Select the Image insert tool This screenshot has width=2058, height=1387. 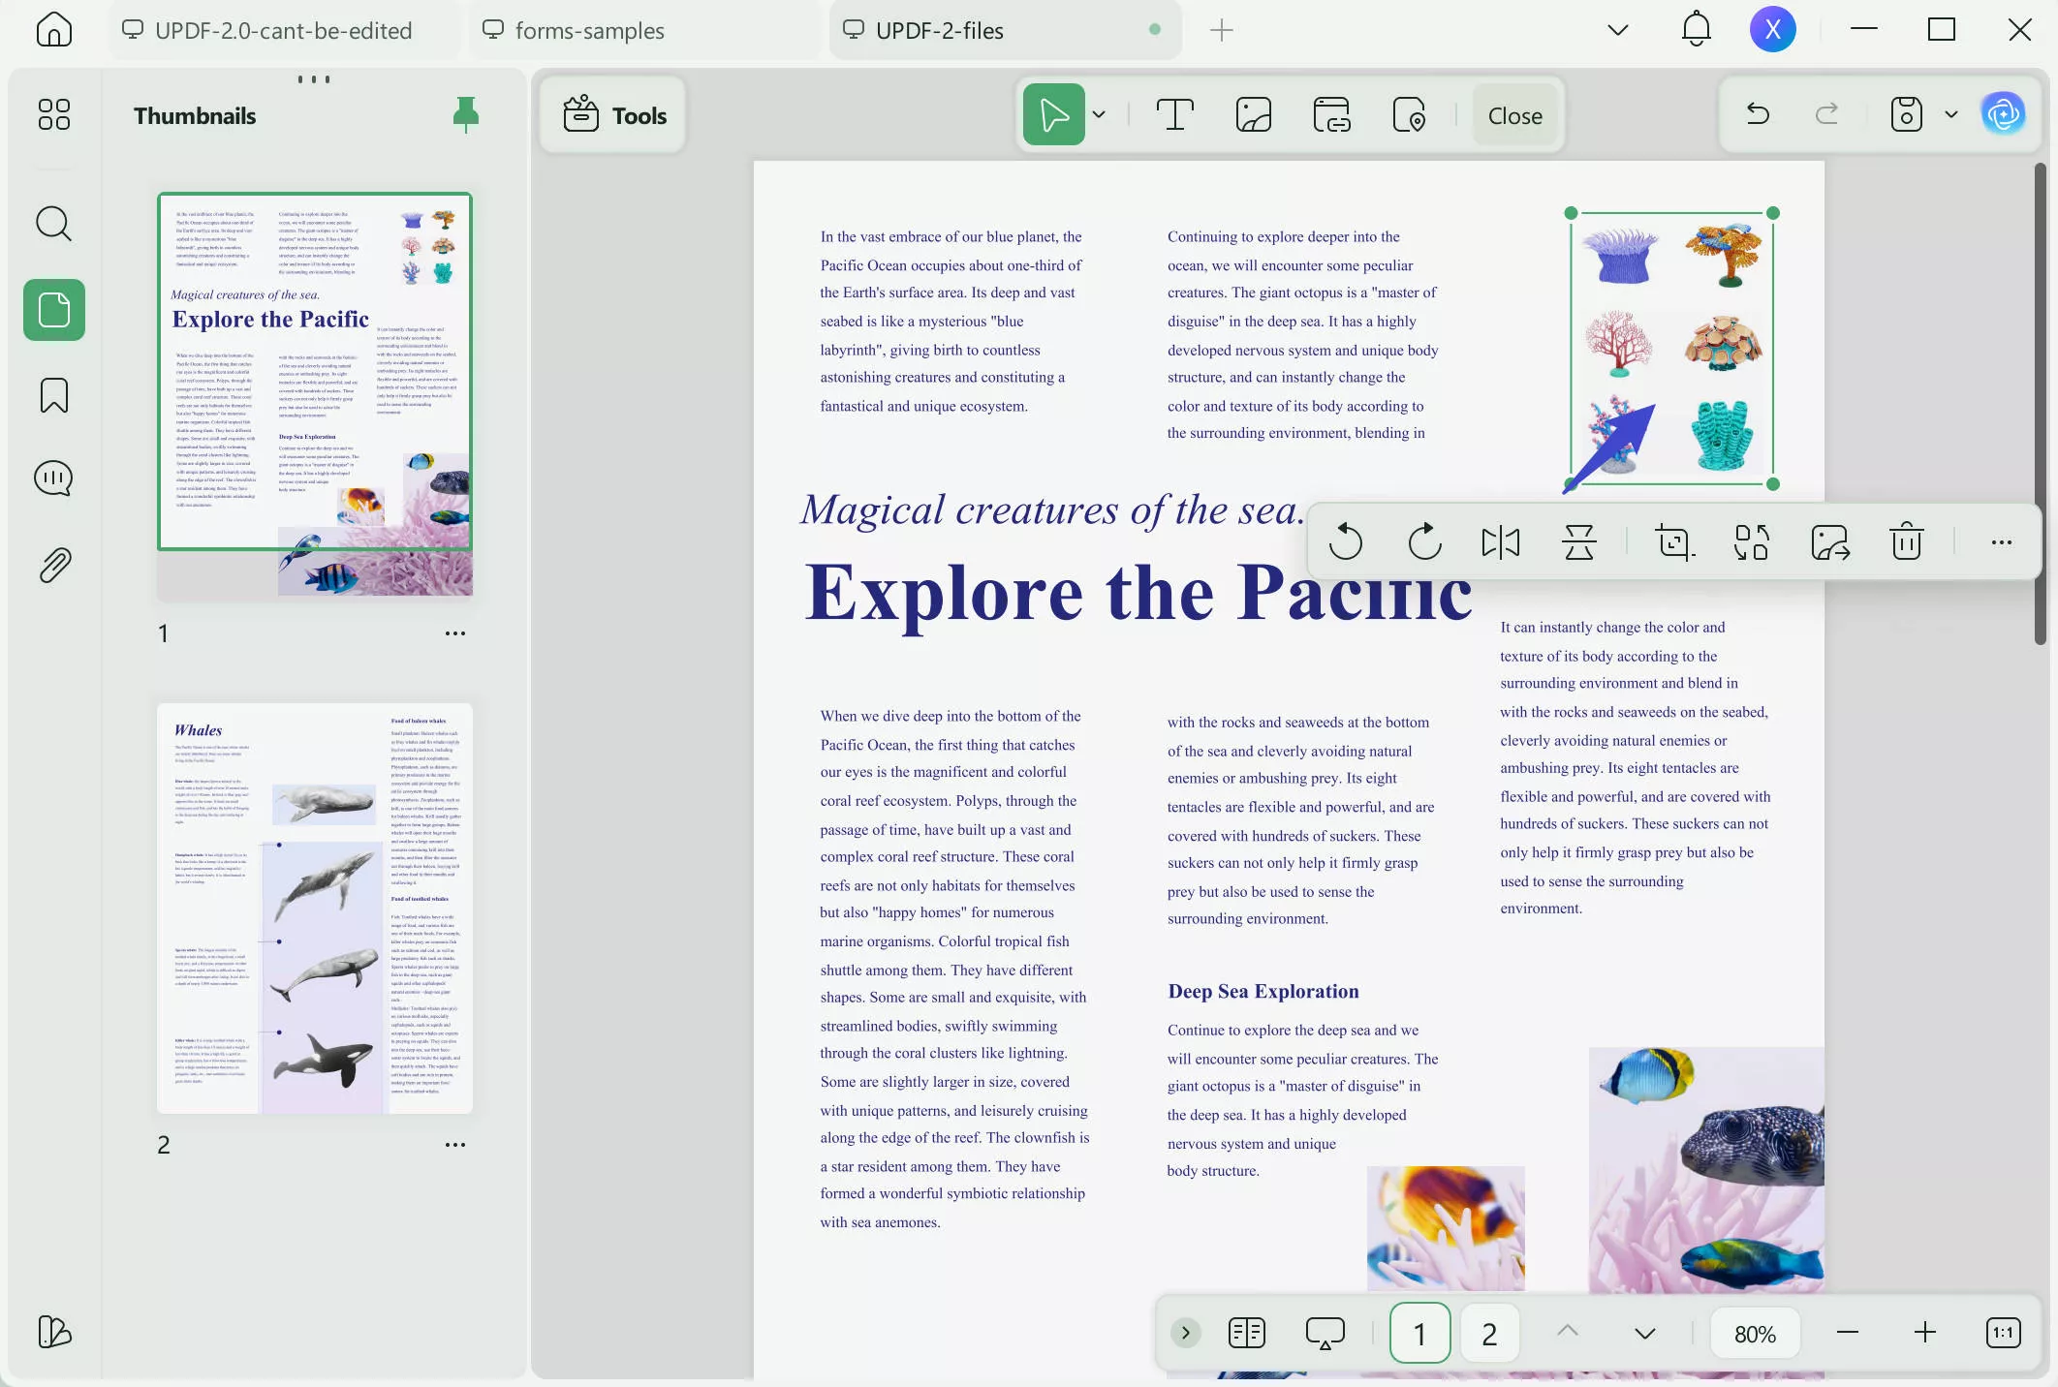[x=1253, y=115]
